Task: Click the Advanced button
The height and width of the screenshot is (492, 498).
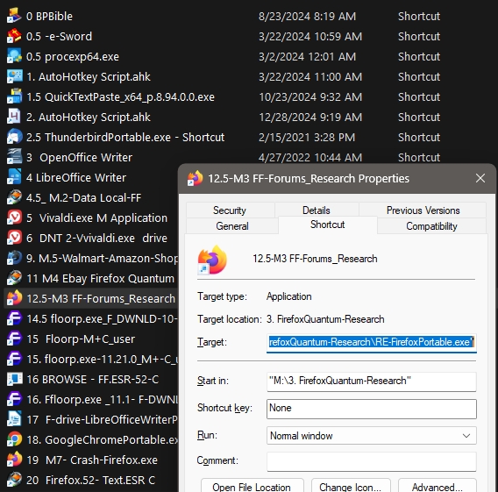Action: click(437, 486)
